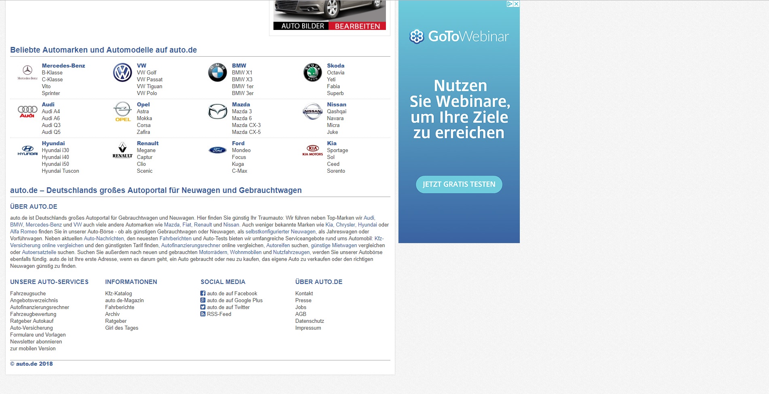The width and height of the screenshot is (769, 394).
Task: Open the Sprinter model link
Action: 51,93
